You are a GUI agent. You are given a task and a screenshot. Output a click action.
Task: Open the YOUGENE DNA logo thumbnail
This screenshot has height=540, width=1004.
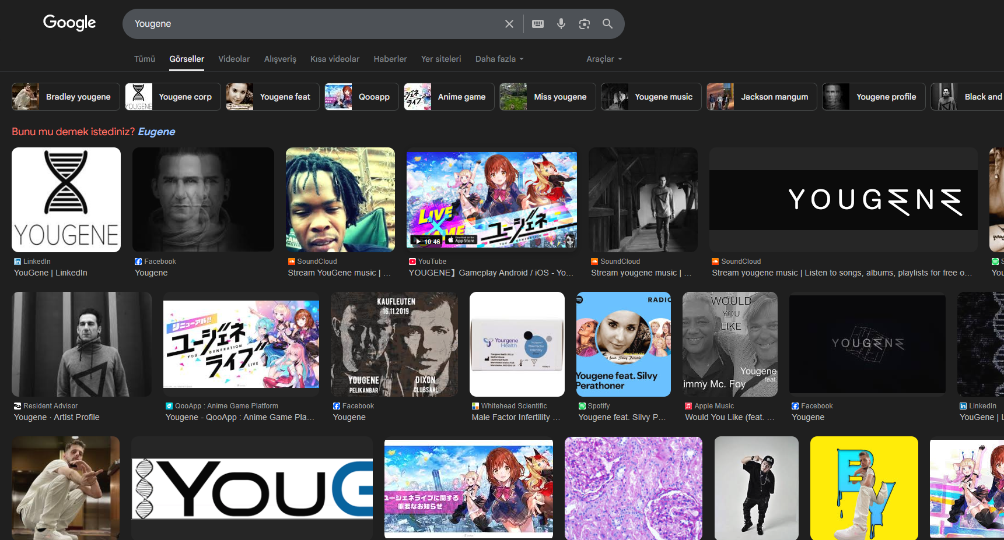click(x=66, y=200)
